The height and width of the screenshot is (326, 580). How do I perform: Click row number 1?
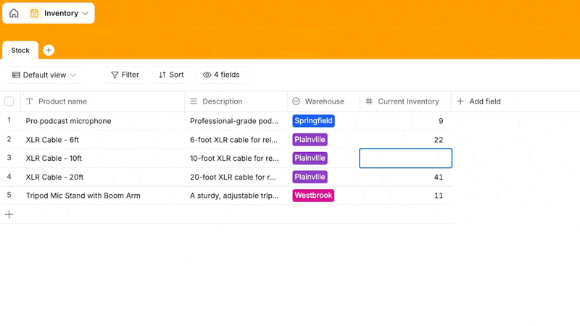9,120
